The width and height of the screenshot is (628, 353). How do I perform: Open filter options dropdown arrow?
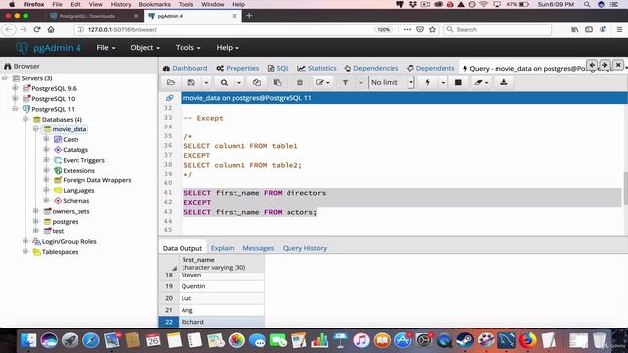(x=360, y=82)
